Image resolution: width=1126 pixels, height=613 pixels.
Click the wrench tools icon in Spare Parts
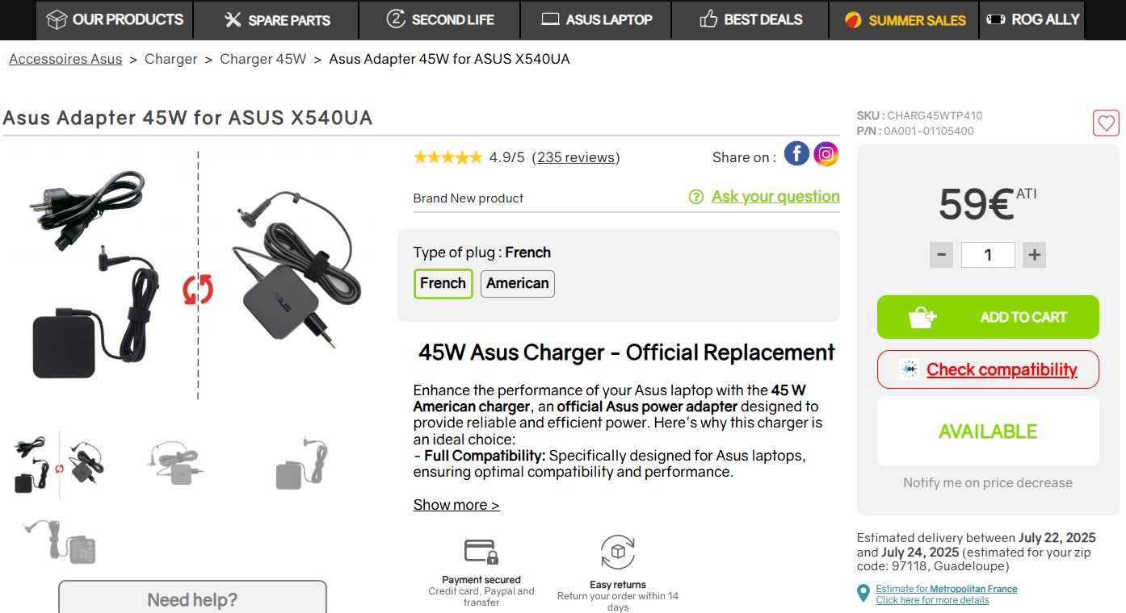(x=233, y=19)
